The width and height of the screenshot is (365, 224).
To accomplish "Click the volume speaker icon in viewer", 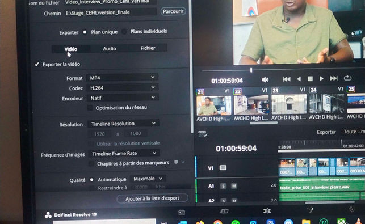I will point(265,80).
